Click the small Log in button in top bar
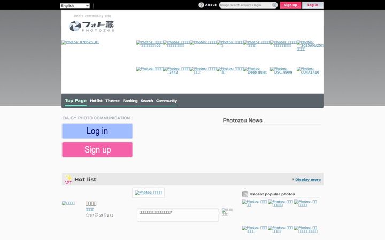 tap(313, 5)
